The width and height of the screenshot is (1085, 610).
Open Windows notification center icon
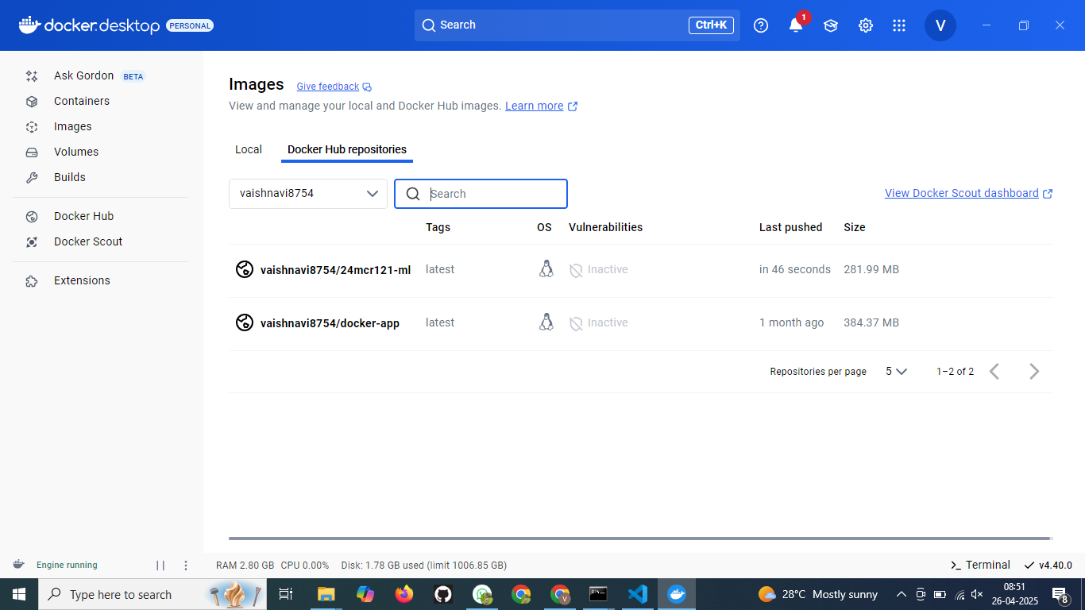pos(1060,594)
